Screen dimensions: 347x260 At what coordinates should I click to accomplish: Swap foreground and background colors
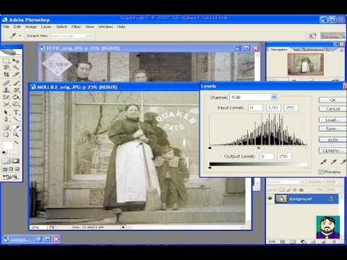click(16, 142)
